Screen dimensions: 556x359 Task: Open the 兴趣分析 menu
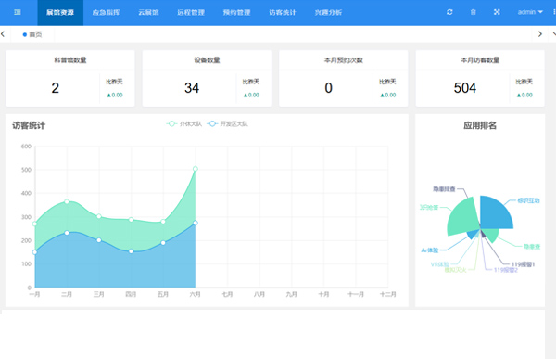pos(328,13)
